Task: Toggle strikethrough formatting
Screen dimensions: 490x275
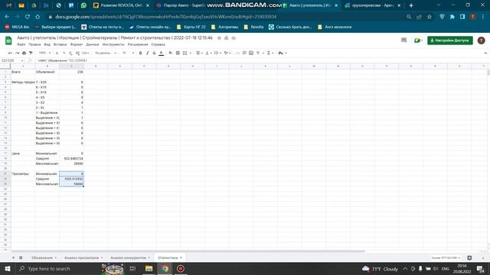Action: pyautogui.click(x=154, y=53)
